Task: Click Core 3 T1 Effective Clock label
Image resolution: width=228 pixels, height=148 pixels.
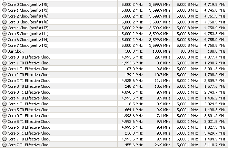Action: [x=29, y=92]
